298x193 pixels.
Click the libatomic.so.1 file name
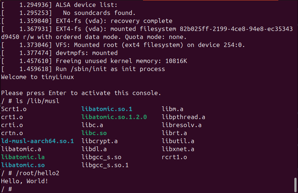(x=107, y=109)
